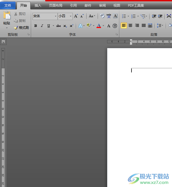Click the Phonetic Guide (wén) icon
Viewport: 172px width, 187px height.
[x=109, y=16]
